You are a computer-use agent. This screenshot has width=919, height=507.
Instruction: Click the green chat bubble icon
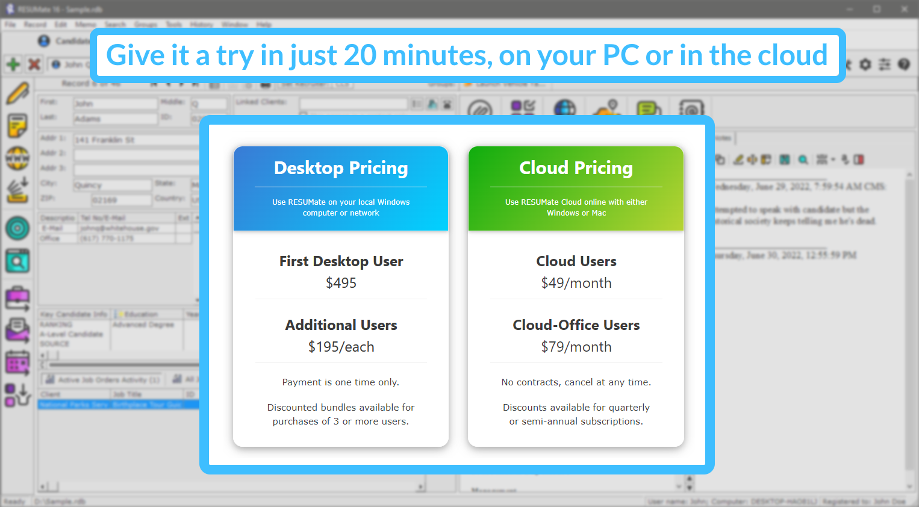pyautogui.click(x=649, y=108)
